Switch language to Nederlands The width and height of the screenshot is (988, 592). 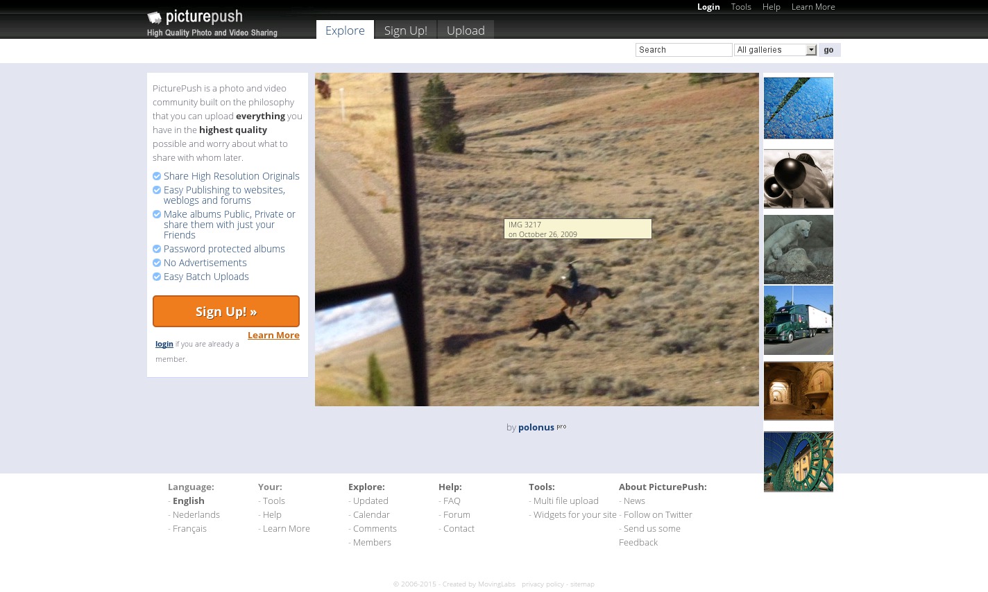click(196, 514)
